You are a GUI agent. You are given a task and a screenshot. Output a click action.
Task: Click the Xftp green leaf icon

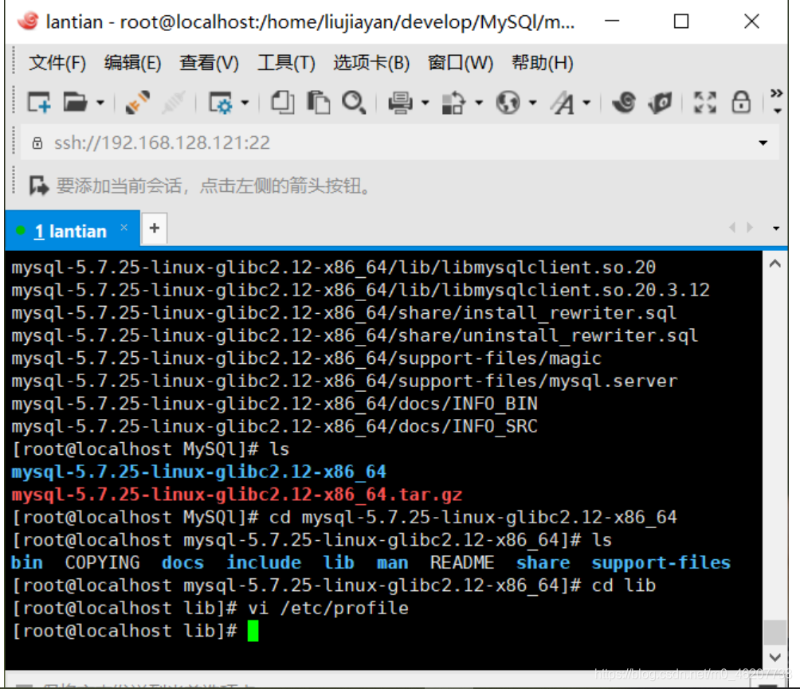tap(660, 103)
